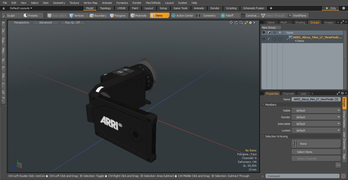Toggle Ray GL Off button
Viewport: 348px width, 180px height.
73,23
